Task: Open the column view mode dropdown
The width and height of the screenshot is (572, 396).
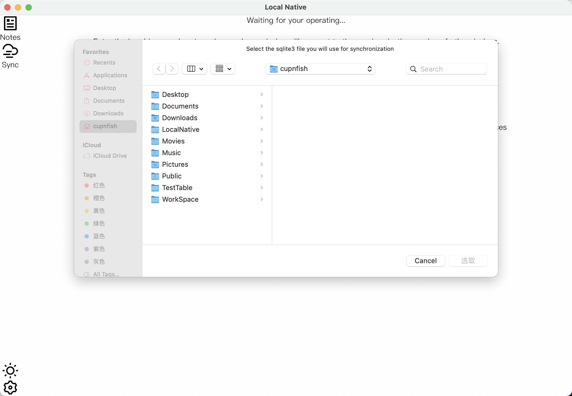Action: (x=194, y=69)
